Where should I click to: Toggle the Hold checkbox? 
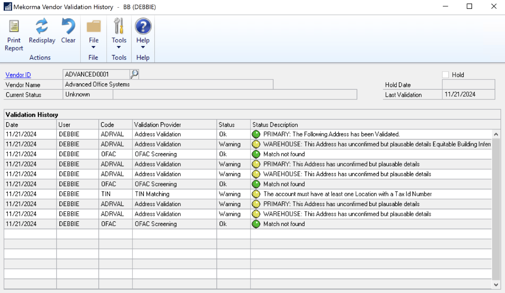tap(446, 75)
